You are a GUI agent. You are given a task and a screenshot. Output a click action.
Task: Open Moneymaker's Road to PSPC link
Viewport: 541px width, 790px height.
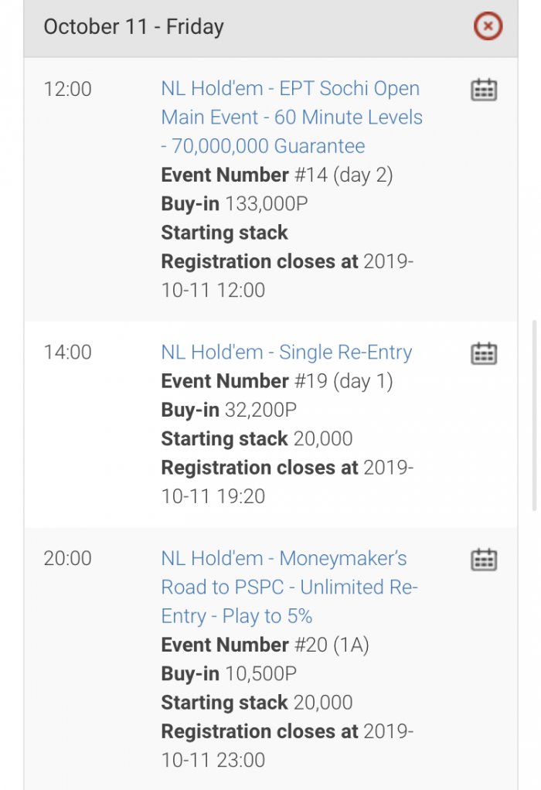[x=289, y=587]
